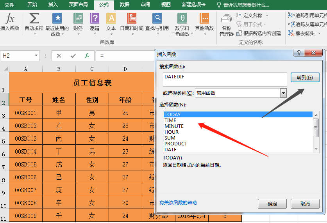Open the Financial (财务) functions icon
The width and height of the screenshot is (327, 223).
pyautogui.click(x=78, y=18)
